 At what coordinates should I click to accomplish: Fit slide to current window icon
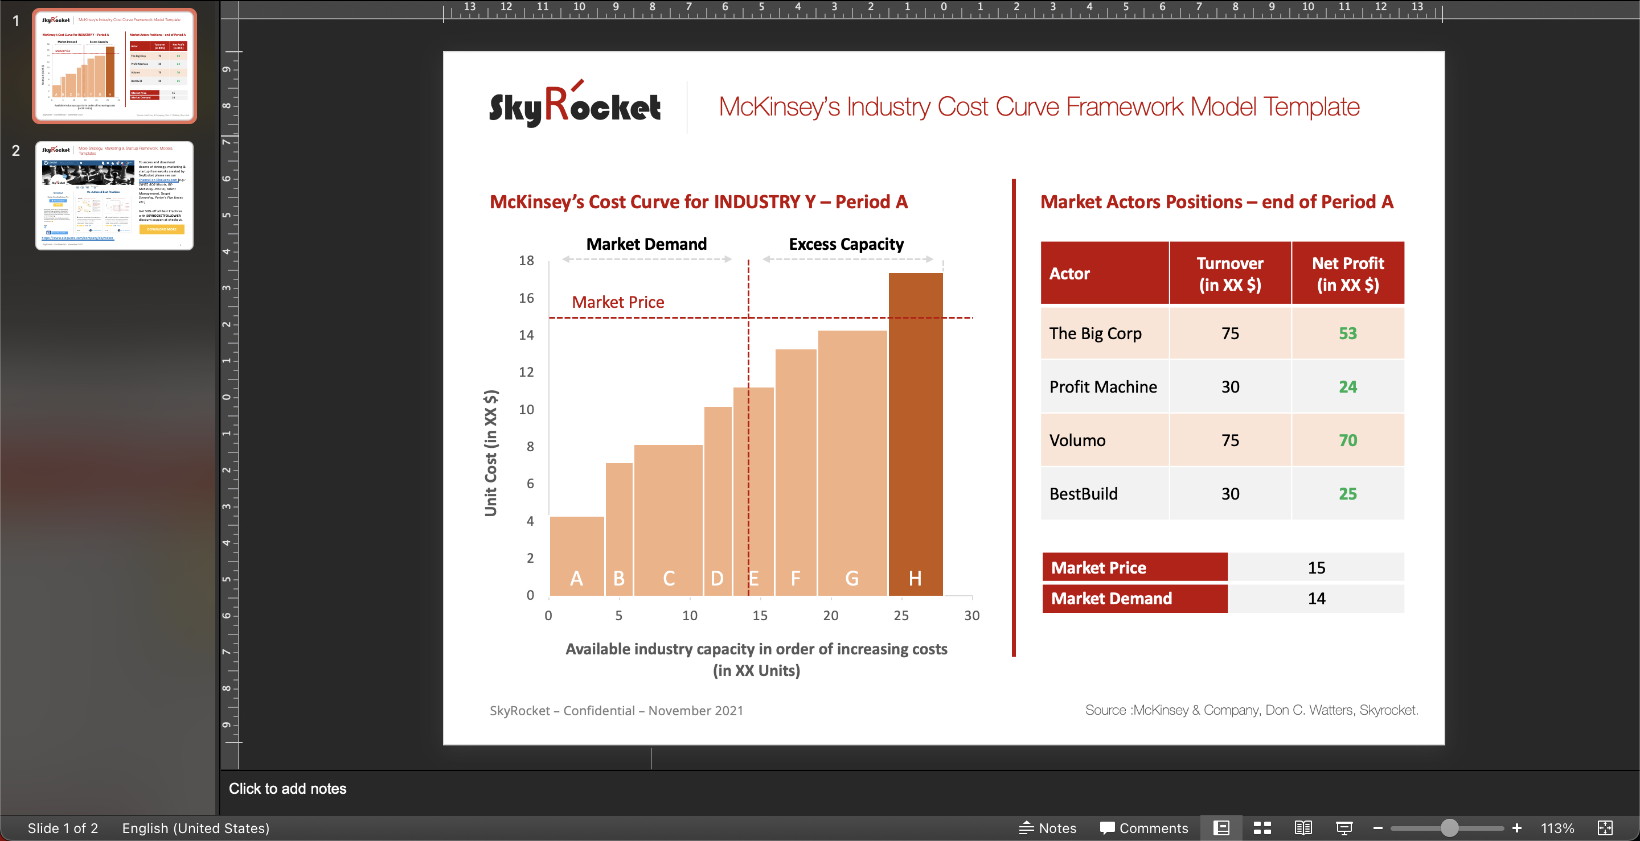[1605, 828]
